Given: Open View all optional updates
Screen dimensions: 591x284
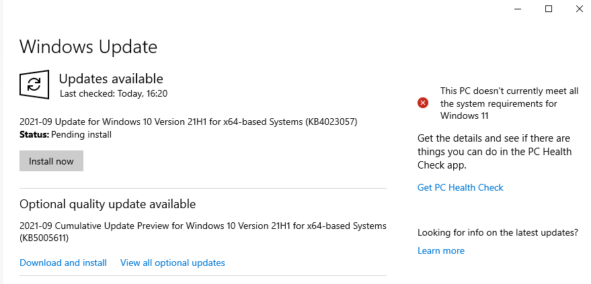Looking at the screenshot, I should (173, 263).
